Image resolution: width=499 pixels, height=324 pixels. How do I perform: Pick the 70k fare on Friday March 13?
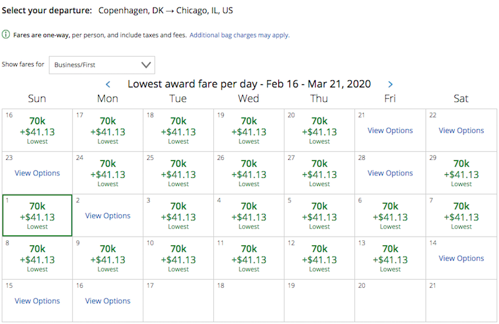(390, 258)
